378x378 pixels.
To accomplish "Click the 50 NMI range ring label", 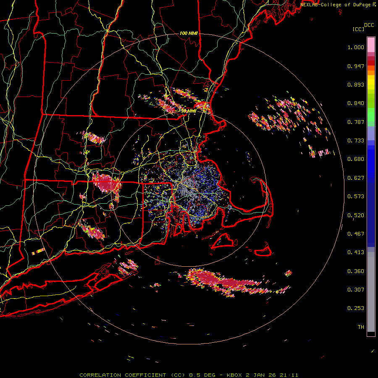I will click(188, 111).
